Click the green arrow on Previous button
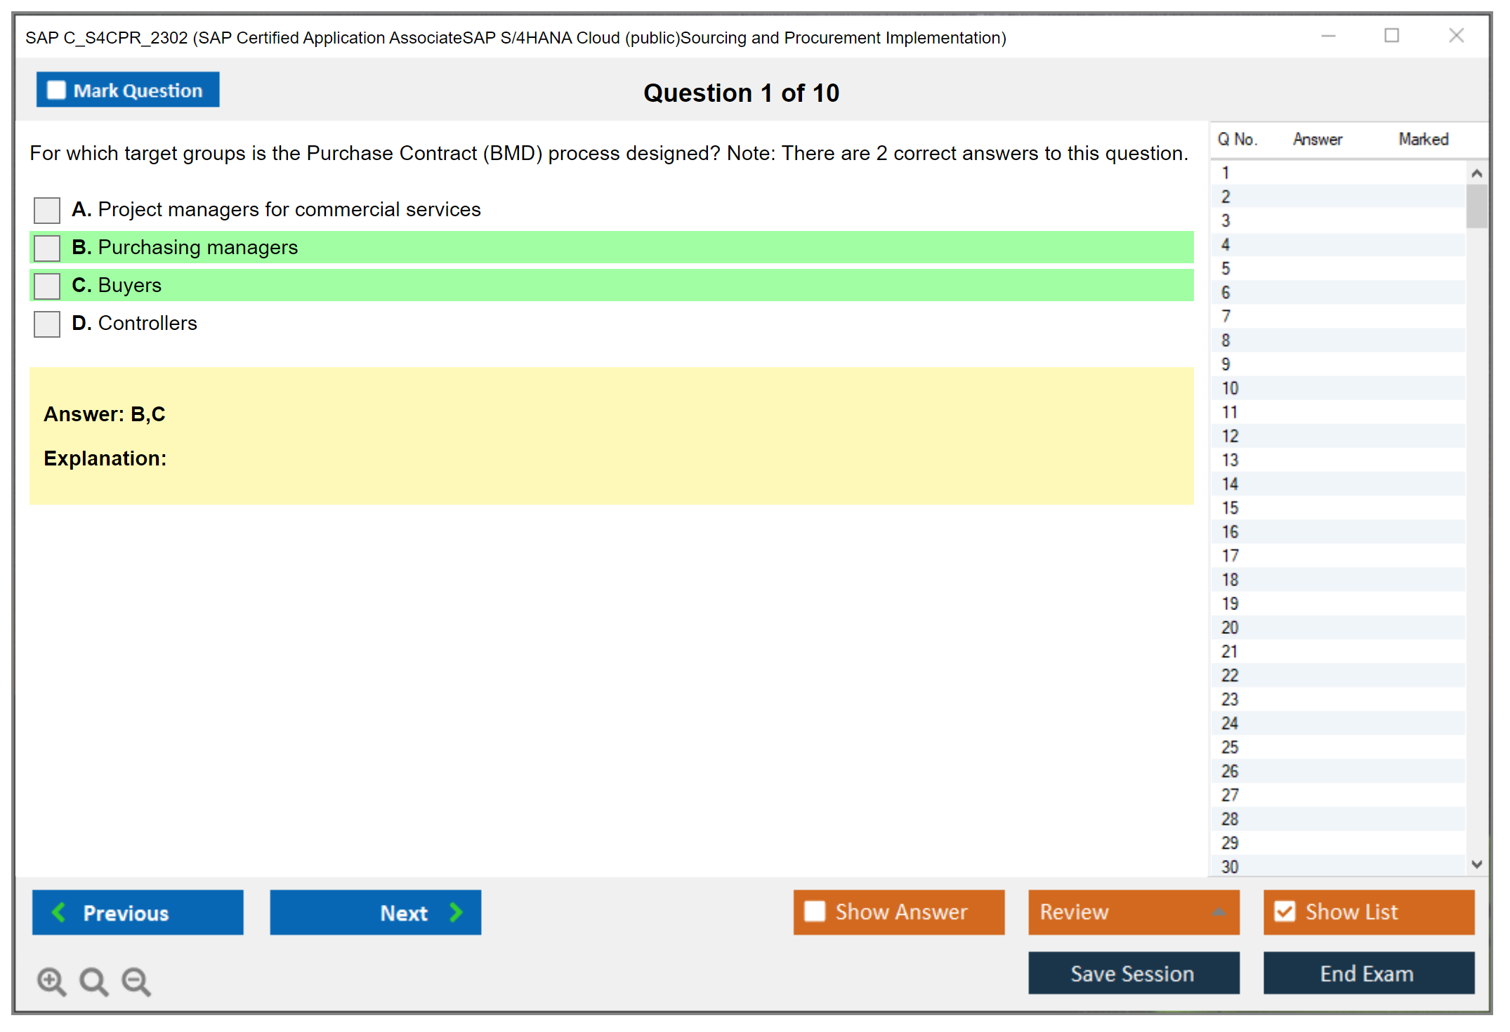The width and height of the screenshot is (1510, 1032). point(59,912)
